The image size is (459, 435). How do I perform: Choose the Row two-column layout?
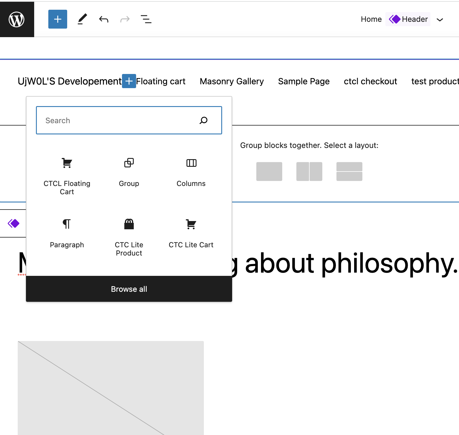point(309,172)
